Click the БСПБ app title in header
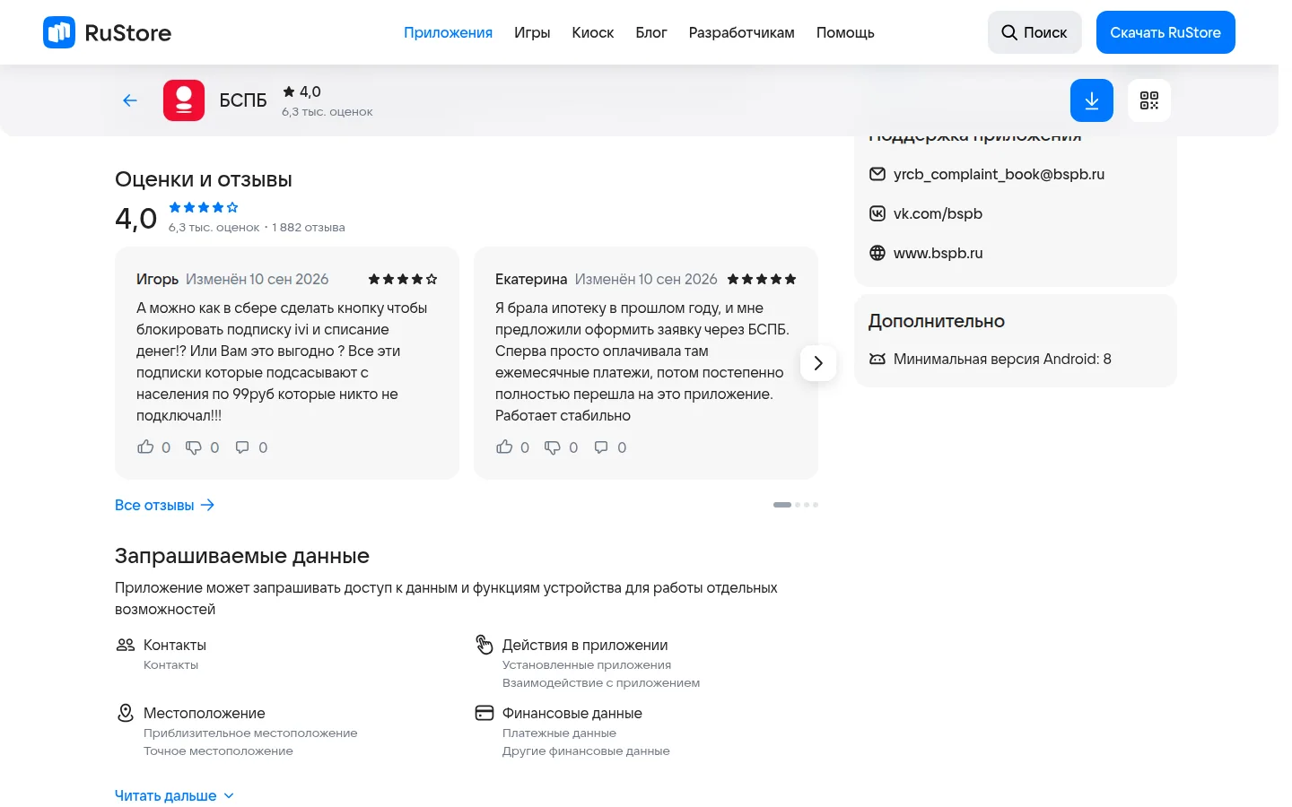 point(243,100)
